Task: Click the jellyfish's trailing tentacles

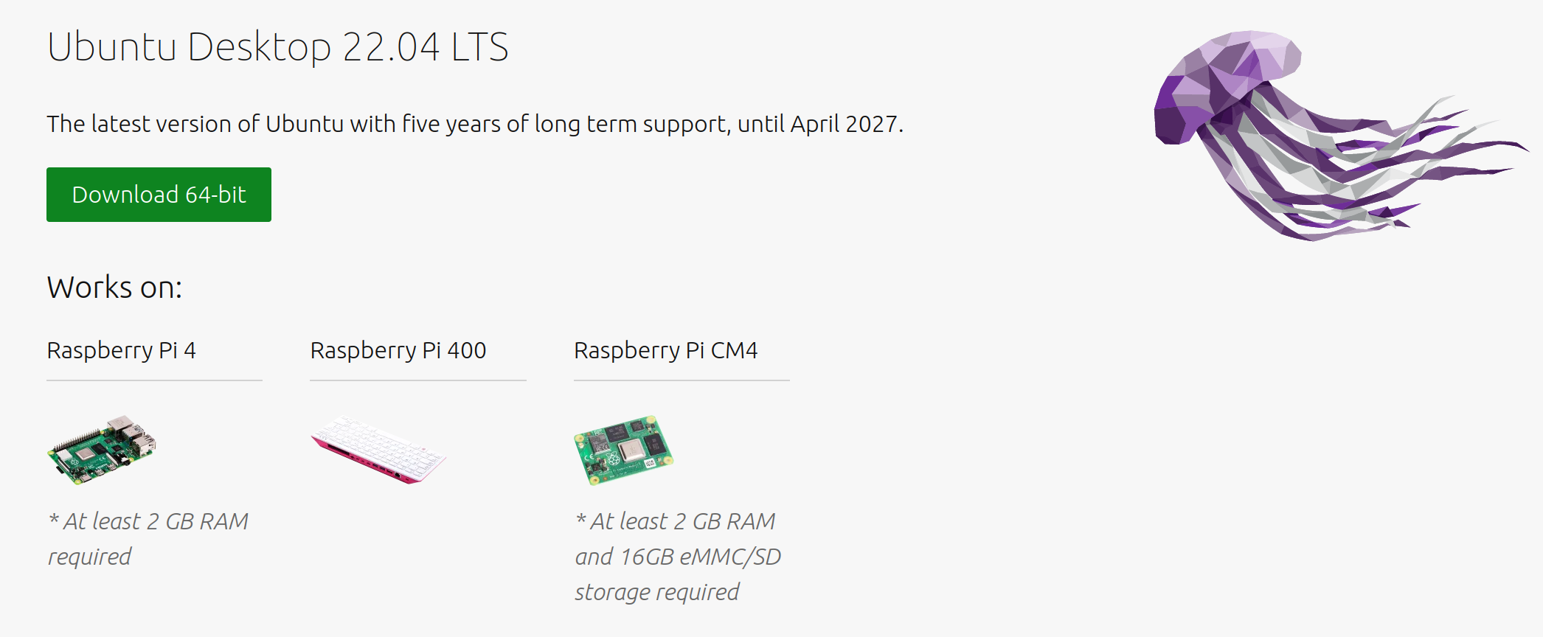Action: 1365,170
